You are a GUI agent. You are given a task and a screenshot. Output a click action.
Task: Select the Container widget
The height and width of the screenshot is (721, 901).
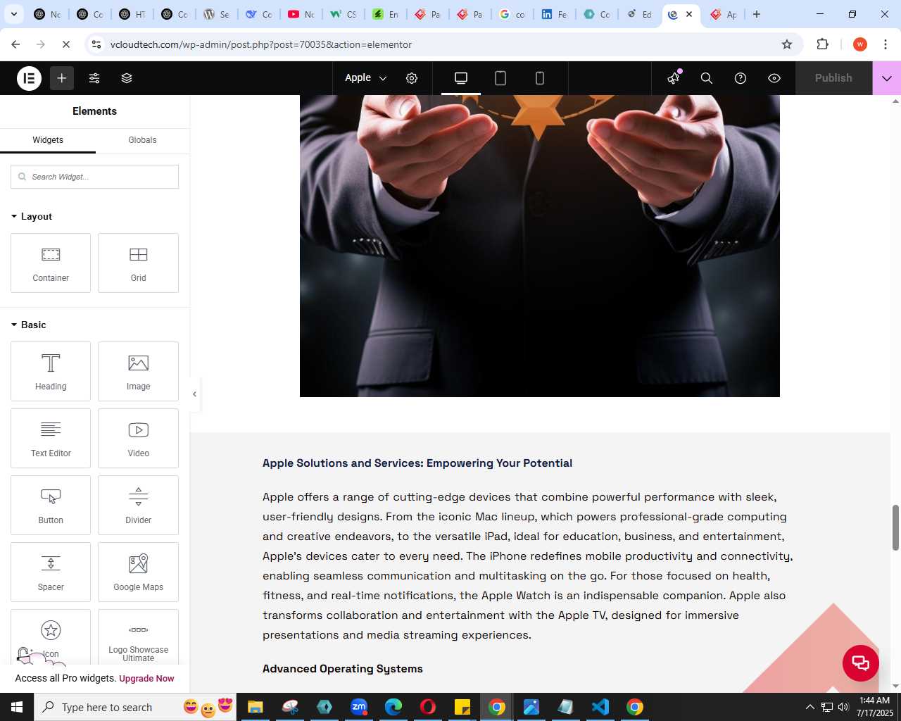coord(51,263)
